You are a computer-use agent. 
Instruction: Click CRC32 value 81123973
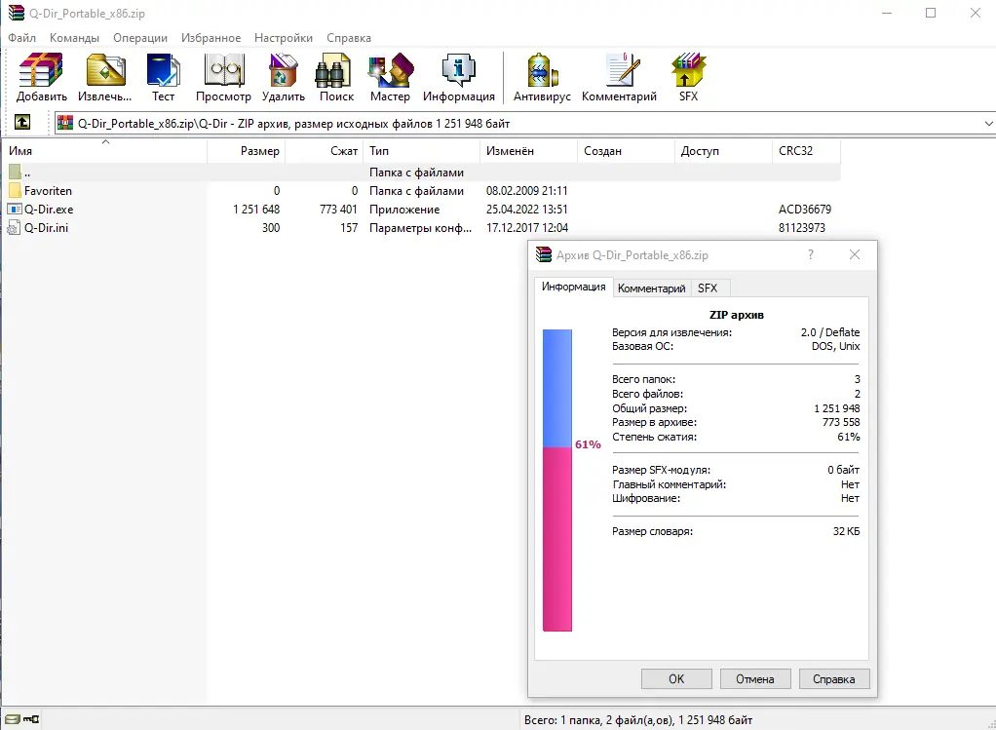tap(802, 227)
